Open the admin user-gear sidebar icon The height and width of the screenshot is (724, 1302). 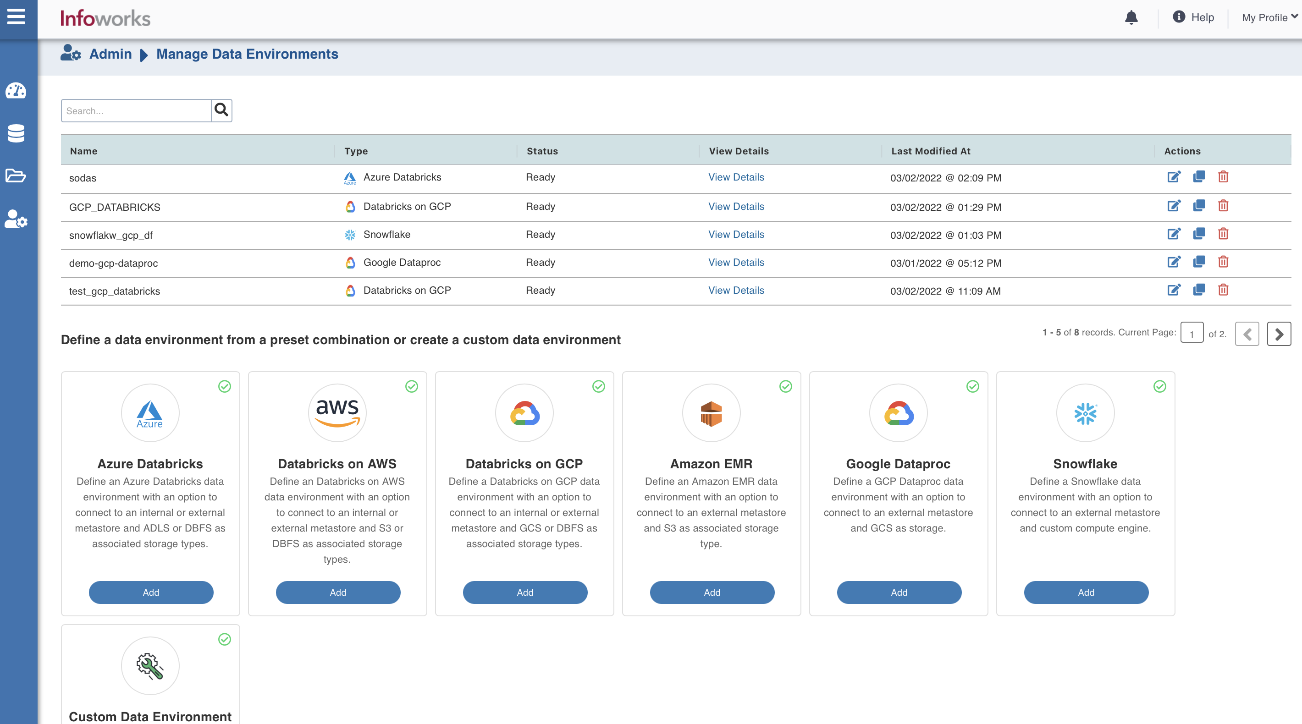tap(16, 219)
